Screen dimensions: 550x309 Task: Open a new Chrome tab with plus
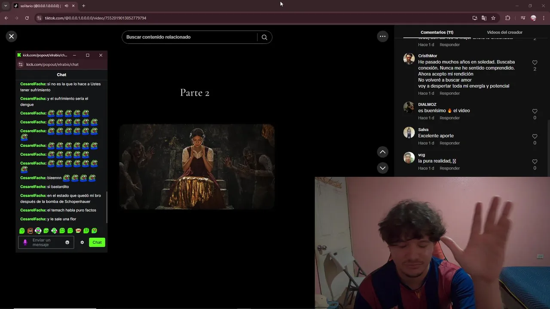tap(83, 6)
